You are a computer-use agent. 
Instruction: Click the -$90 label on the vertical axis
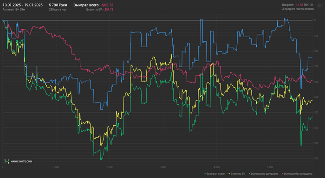point(315,159)
